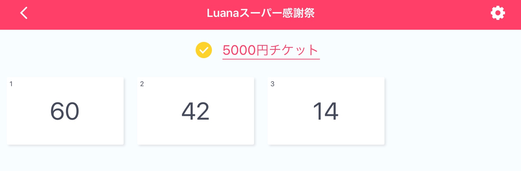The height and width of the screenshot is (171, 521).
Task: Click the small index label 2 on middle card
Action: coord(142,84)
